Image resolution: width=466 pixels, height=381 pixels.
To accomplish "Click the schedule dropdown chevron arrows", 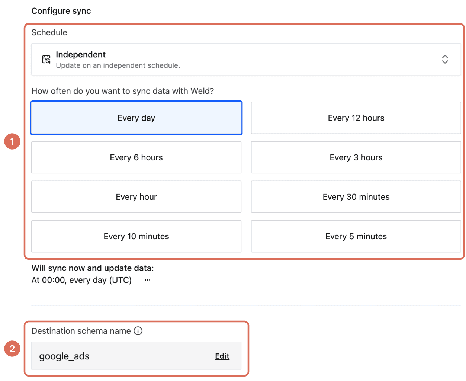I will point(445,60).
